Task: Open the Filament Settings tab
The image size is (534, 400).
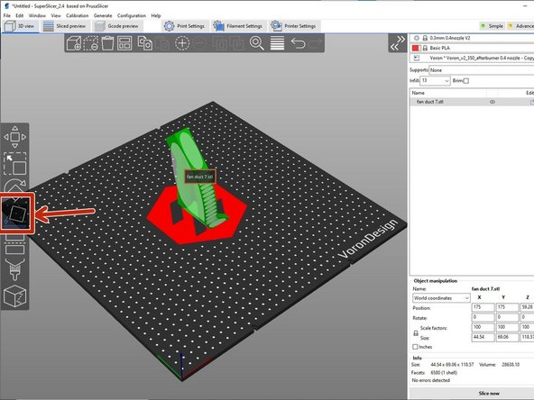Action: pos(238,26)
